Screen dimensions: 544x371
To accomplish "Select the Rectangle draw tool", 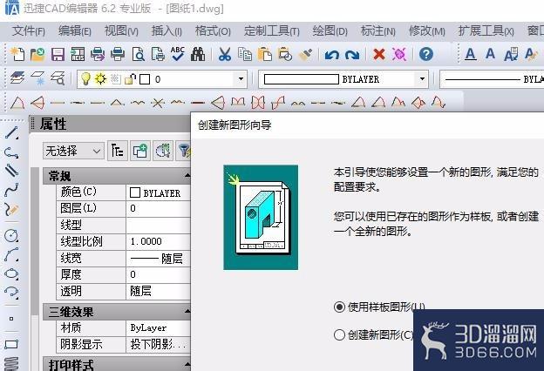I will tap(11, 344).
